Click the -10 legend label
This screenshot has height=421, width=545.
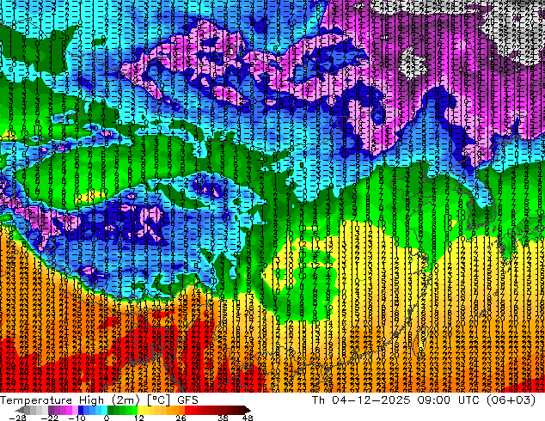point(77,418)
